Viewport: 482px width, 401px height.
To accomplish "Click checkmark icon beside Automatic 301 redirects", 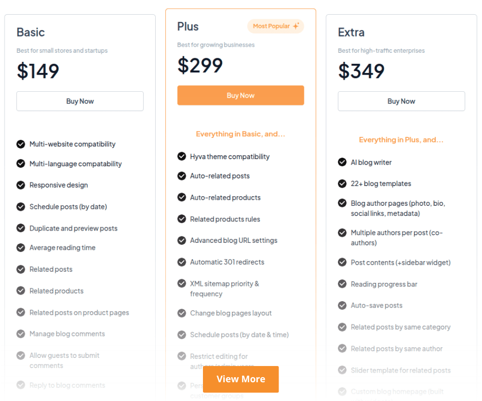I will pyautogui.click(x=182, y=262).
